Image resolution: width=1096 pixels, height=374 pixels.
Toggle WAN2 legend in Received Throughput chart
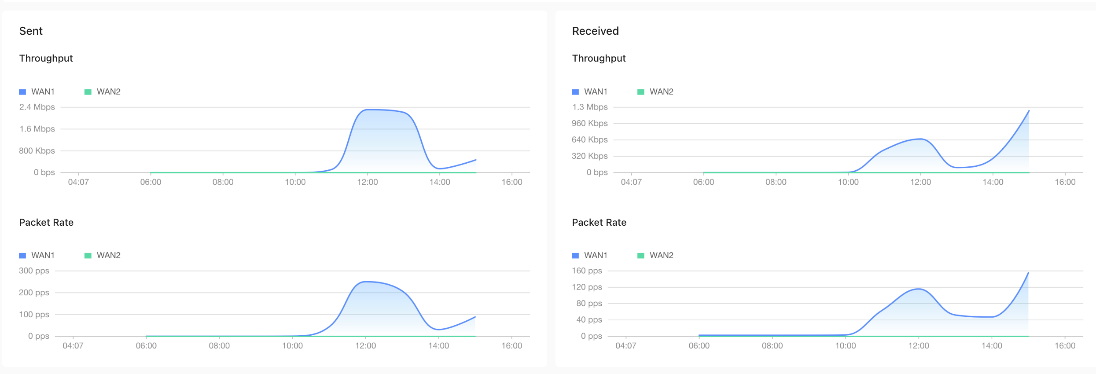(655, 92)
